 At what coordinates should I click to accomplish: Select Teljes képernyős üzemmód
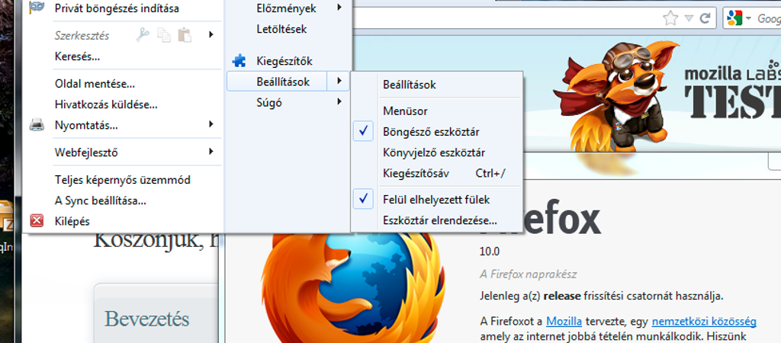[x=123, y=180]
